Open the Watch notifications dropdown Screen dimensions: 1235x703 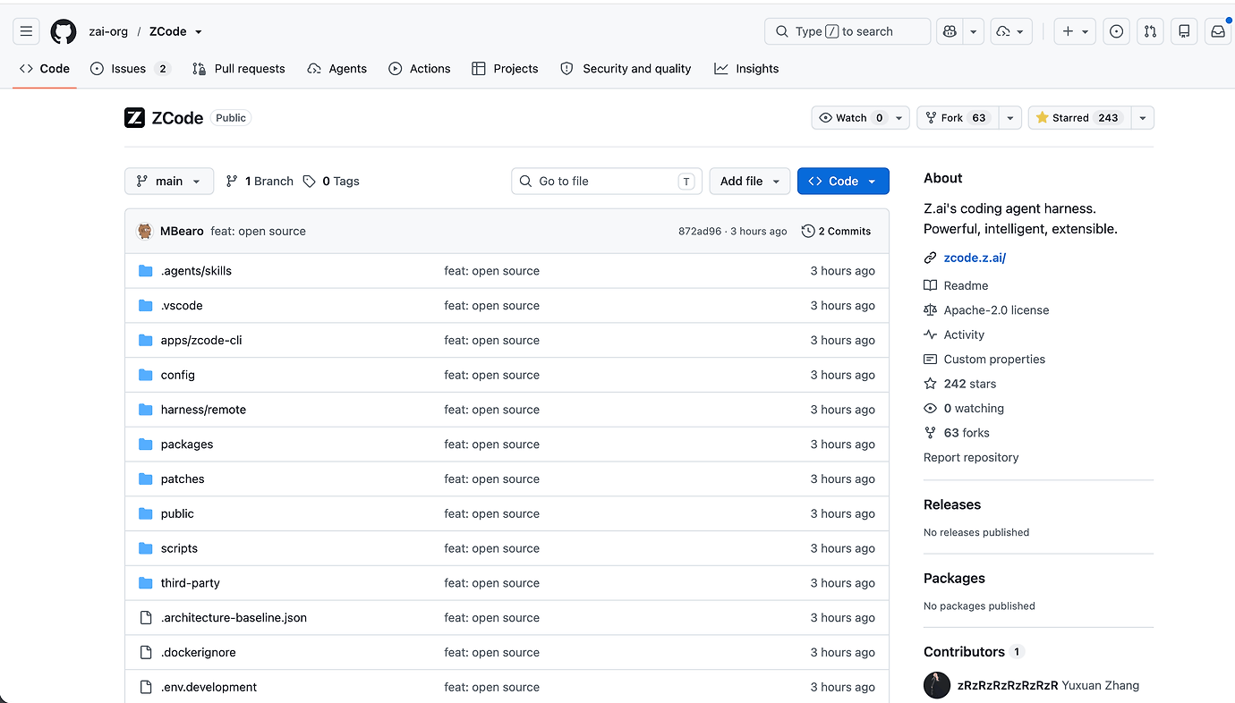[861, 118]
